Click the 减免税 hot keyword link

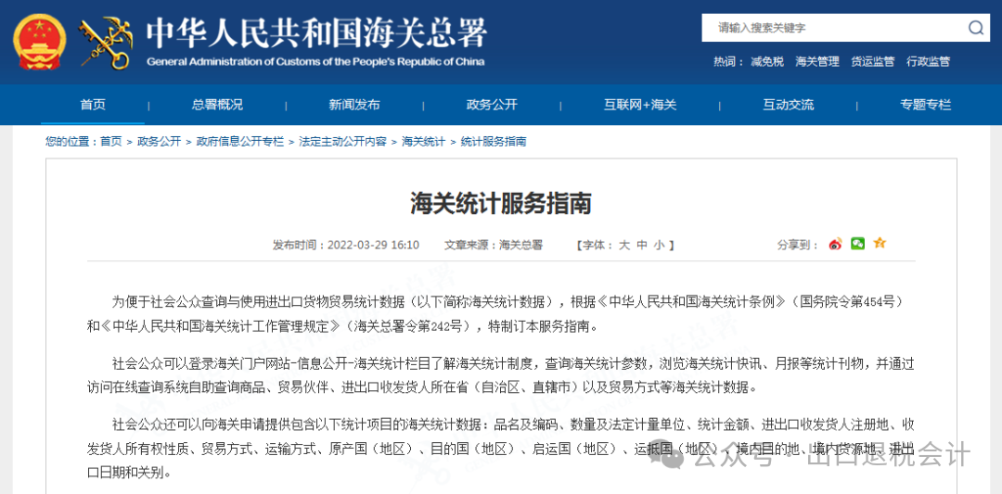point(767,61)
